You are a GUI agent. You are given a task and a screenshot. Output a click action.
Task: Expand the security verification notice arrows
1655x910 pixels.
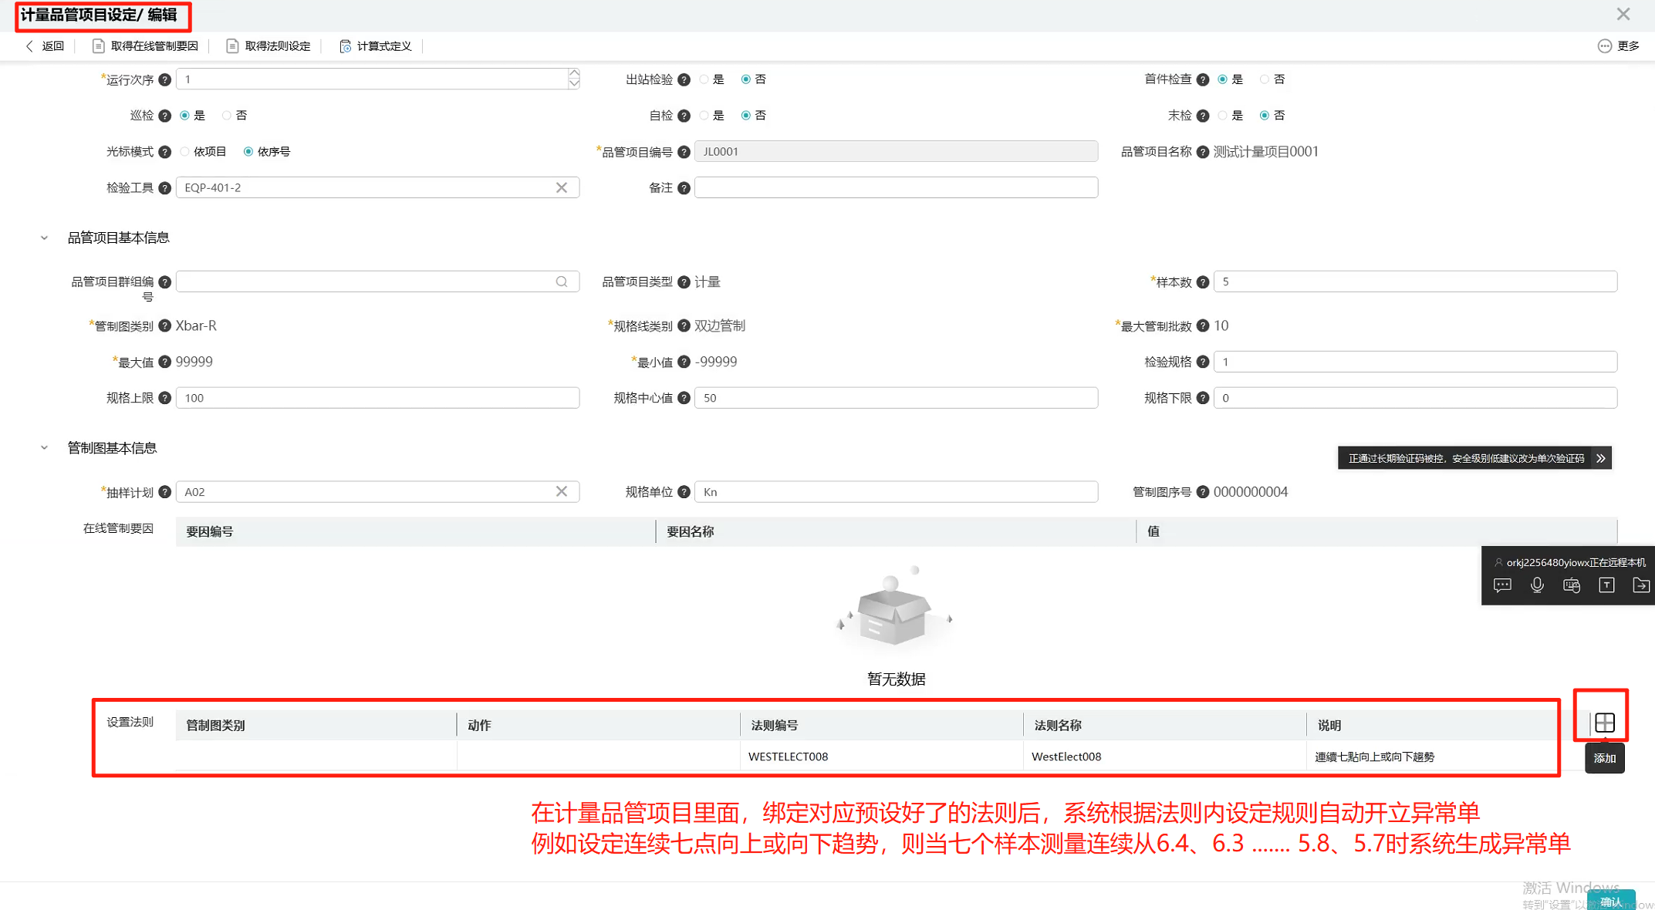click(x=1601, y=458)
